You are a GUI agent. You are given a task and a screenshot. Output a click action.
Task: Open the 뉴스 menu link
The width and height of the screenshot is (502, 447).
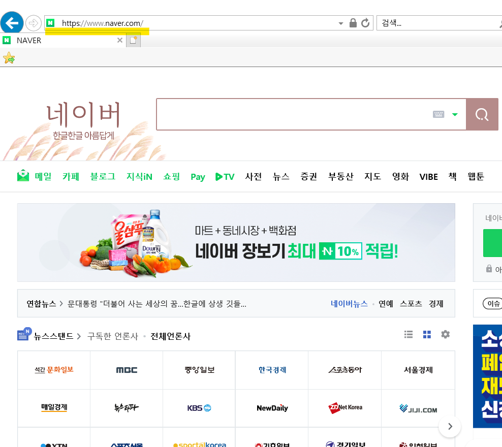281,176
